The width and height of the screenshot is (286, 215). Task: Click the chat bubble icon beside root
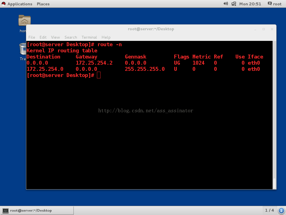tap(270, 3)
